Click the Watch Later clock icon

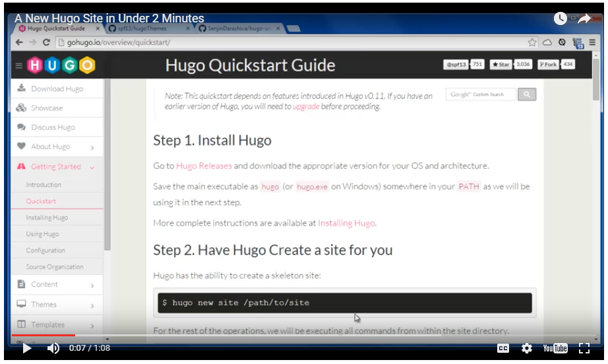pyautogui.click(x=560, y=18)
